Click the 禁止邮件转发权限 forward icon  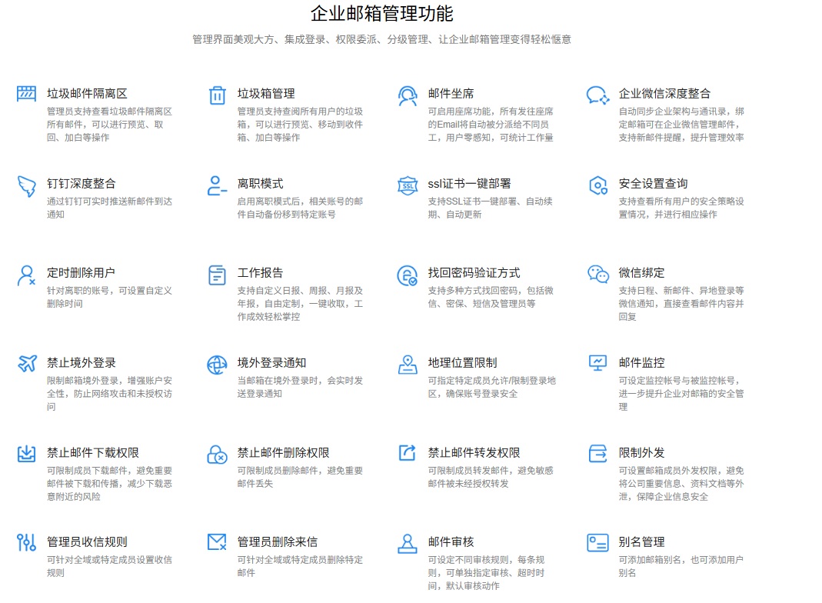coord(408,452)
